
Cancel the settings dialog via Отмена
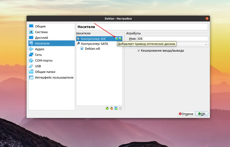coord(186,114)
